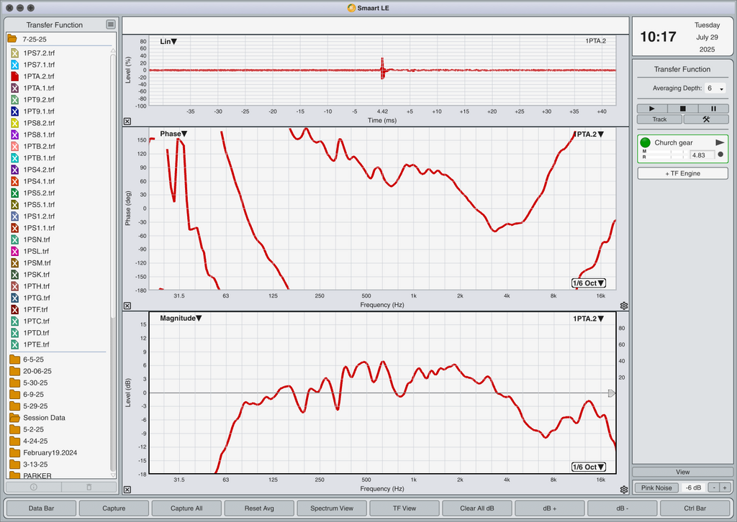Click the 1PSL.trf magenta file icon
The image size is (737, 522).
click(x=14, y=251)
